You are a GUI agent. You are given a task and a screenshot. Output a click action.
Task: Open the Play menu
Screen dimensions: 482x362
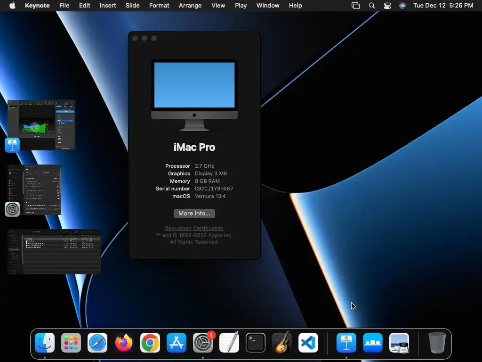click(x=241, y=5)
